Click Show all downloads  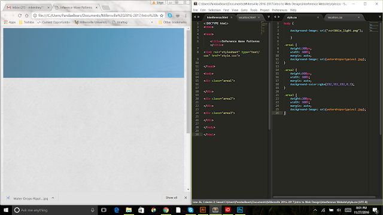[171, 198]
